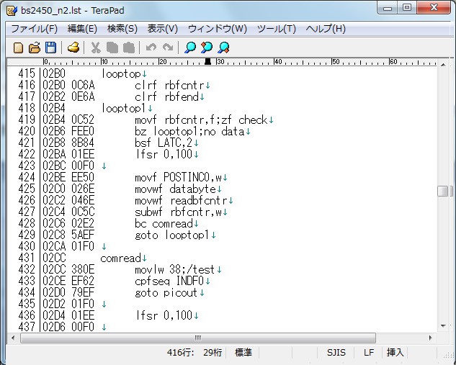The image size is (456, 365).
Task: Click the looptop label on line 415
Action: click(x=121, y=74)
